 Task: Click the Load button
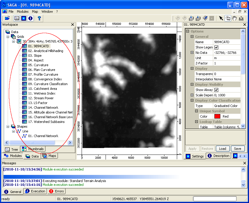[x=223, y=149]
